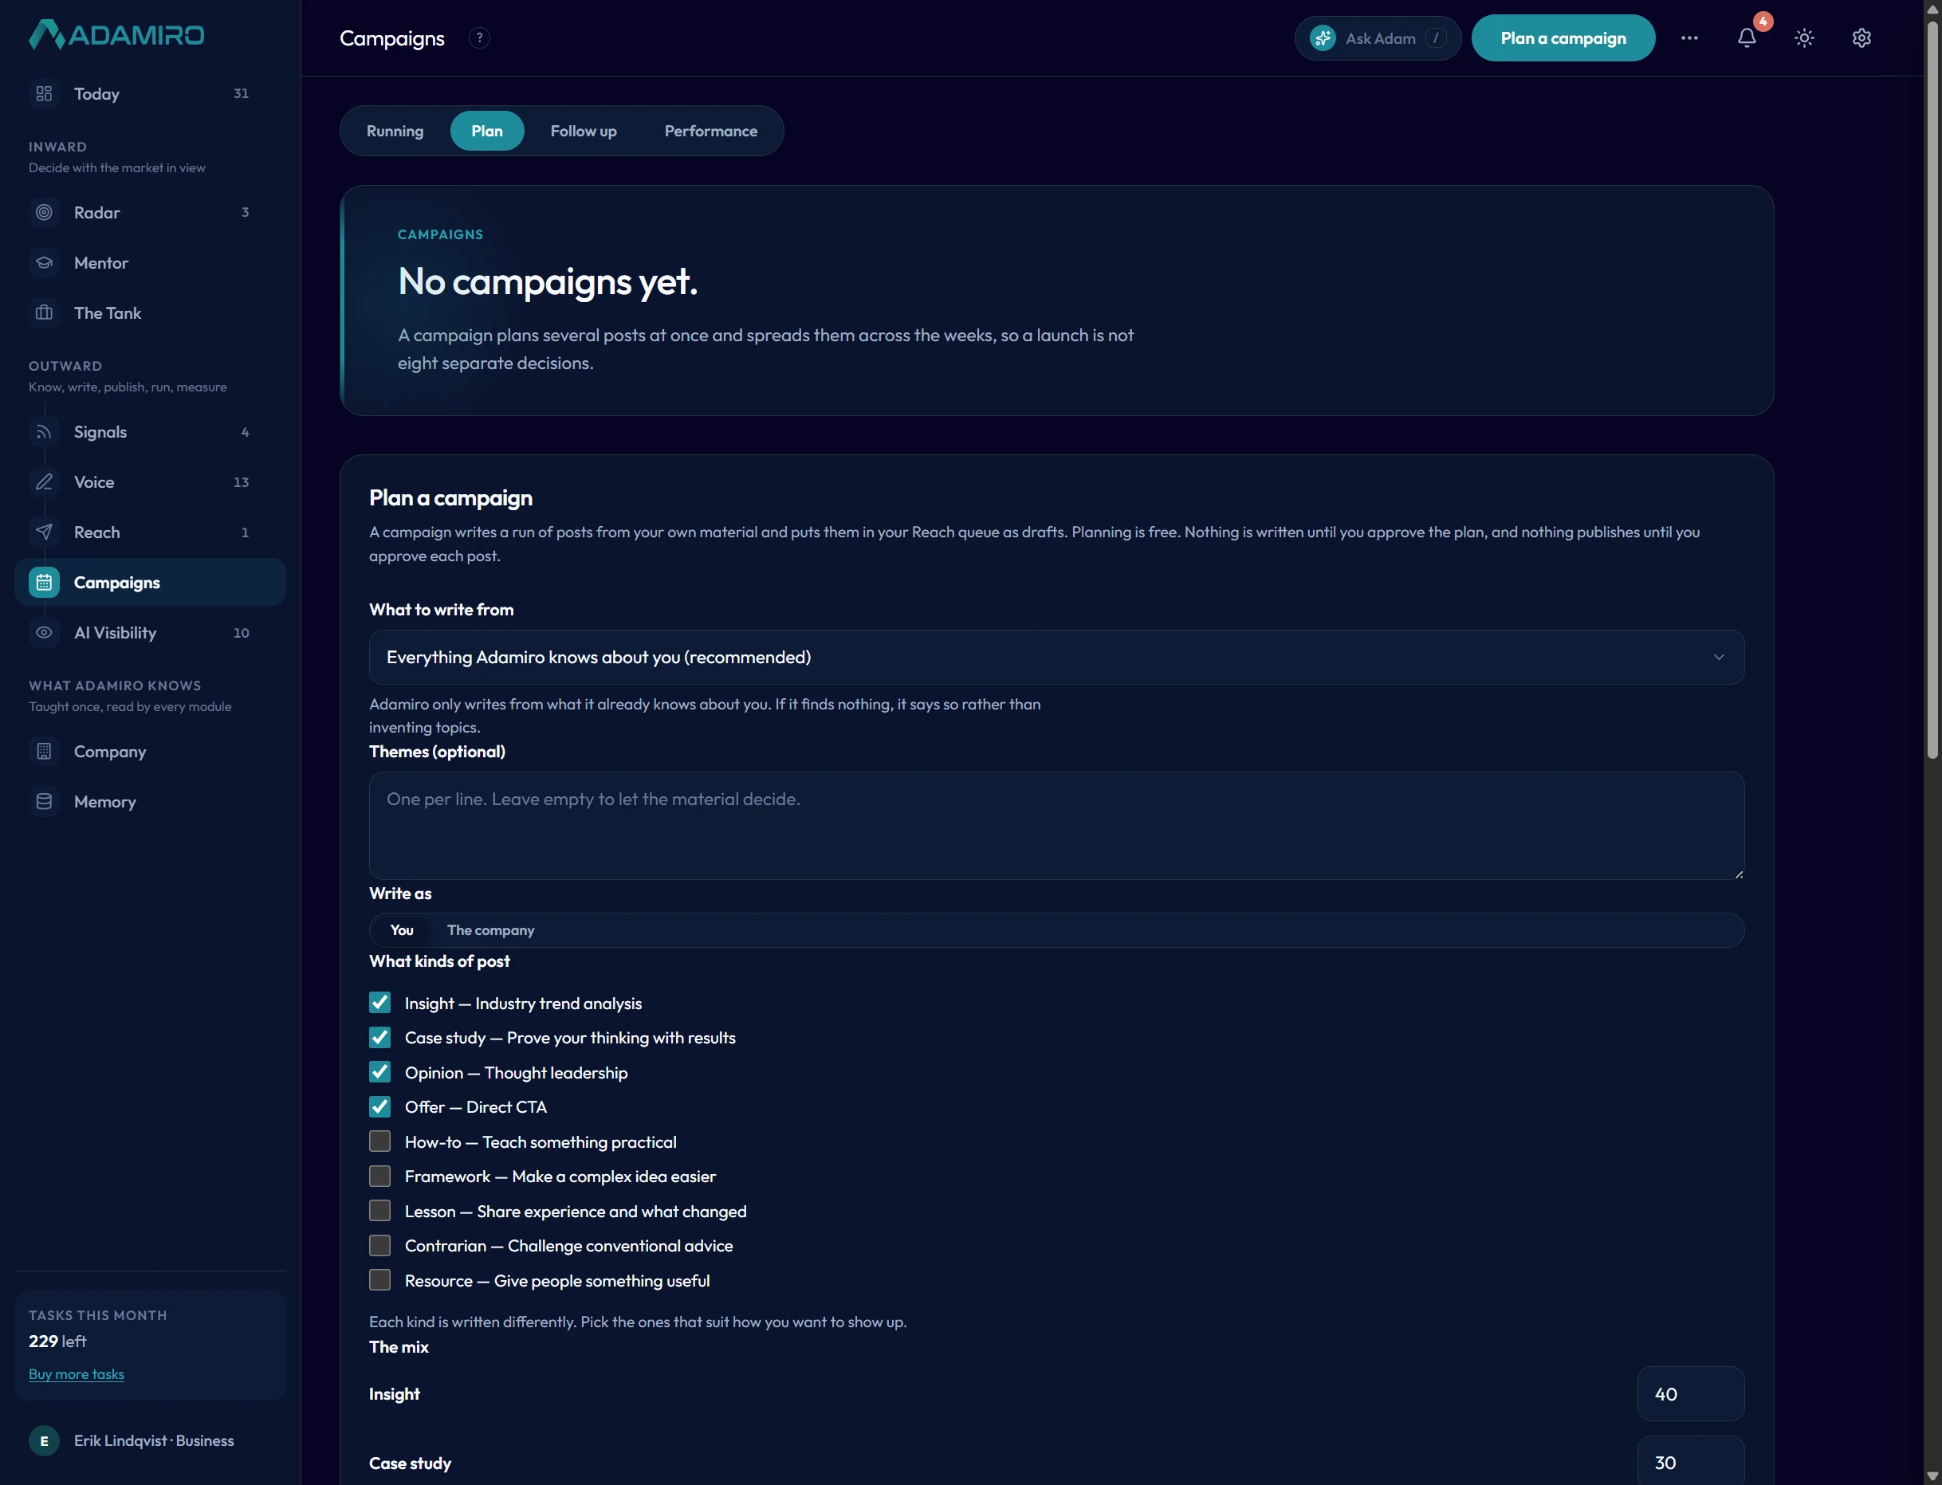Viewport: 1942px width, 1485px height.
Task: Open Company in the sidebar
Action: click(x=150, y=752)
